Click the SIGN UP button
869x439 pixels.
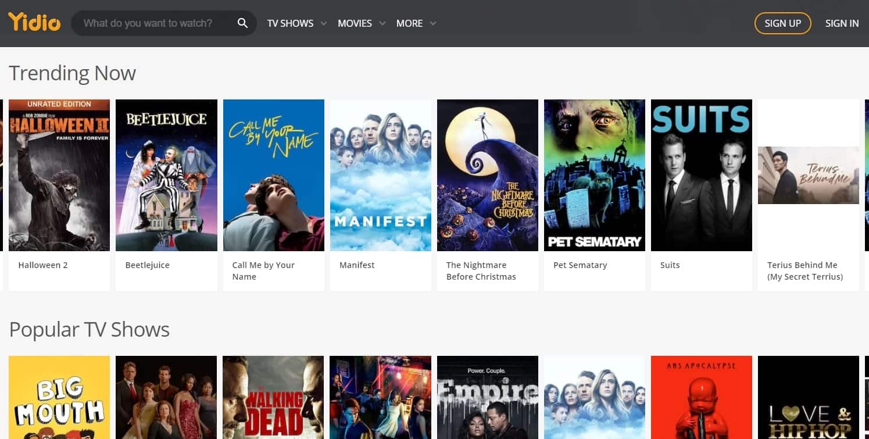point(782,23)
